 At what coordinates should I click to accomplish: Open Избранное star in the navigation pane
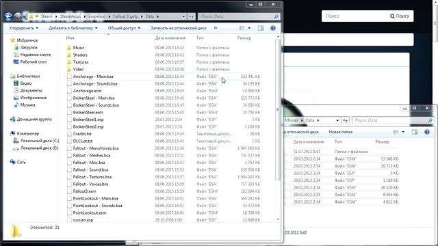(12, 40)
